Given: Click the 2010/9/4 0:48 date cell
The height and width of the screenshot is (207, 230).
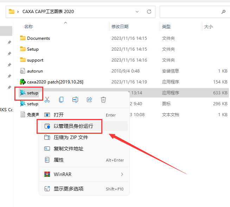Looking at the screenshot, I should (126, 71).
